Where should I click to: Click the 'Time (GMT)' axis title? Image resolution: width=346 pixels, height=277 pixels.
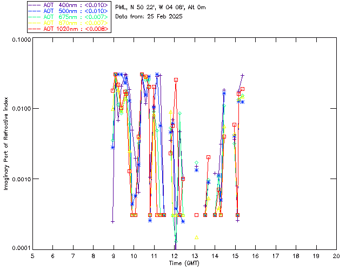(184, 263)
